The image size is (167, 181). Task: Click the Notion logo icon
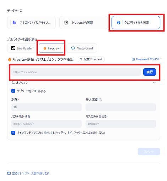tap(66, 22)
